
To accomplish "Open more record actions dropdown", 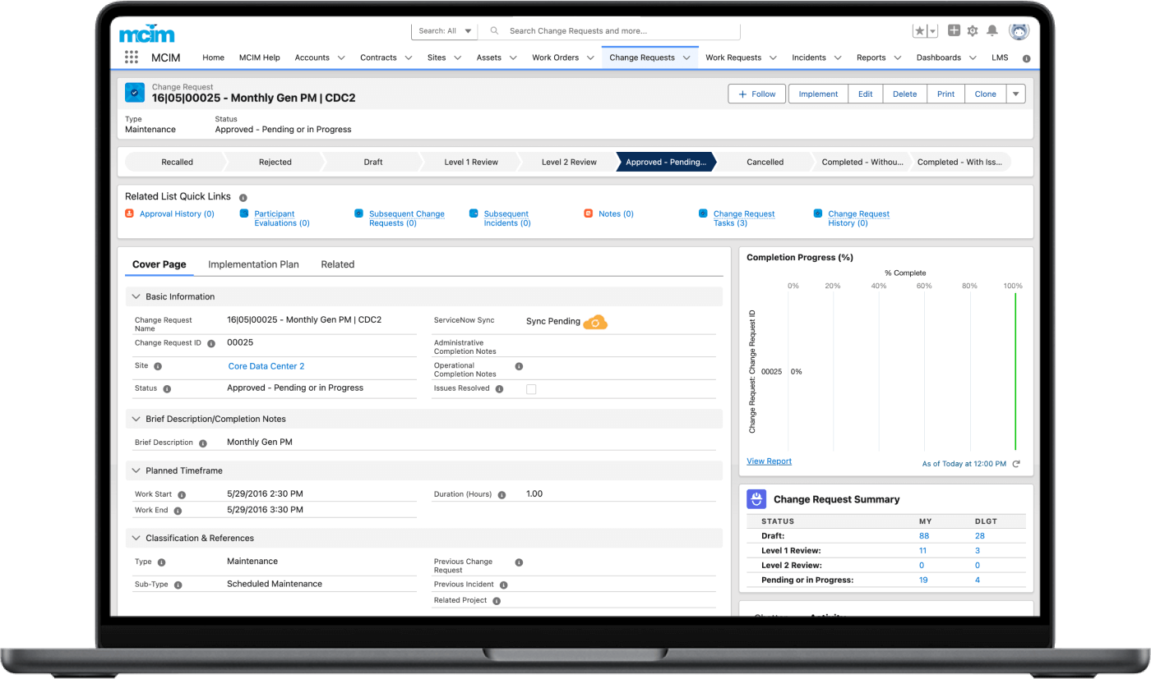I will (1016, 94).
